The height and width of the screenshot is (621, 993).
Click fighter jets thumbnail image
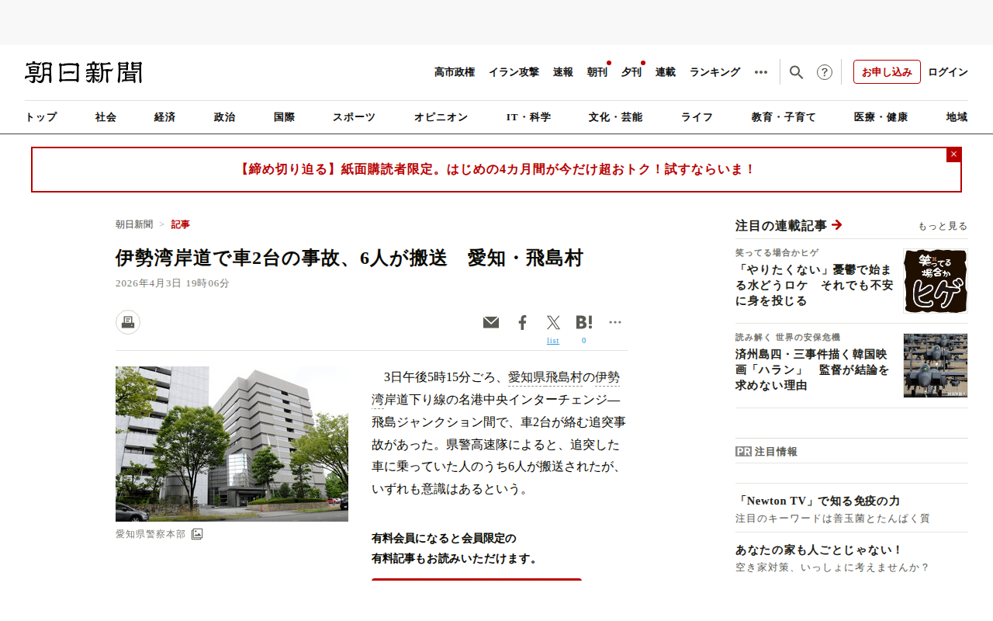(x=936, y=366)
